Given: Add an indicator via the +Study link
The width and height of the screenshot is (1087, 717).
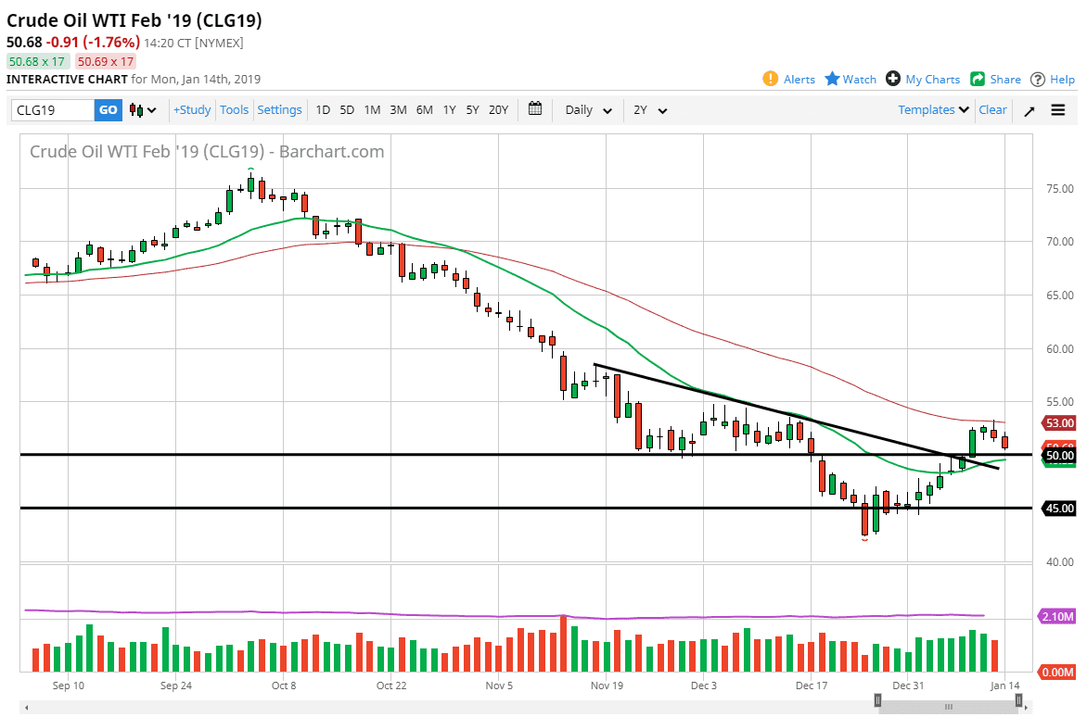Looking at the screenshot, I should tap(191, 109).
